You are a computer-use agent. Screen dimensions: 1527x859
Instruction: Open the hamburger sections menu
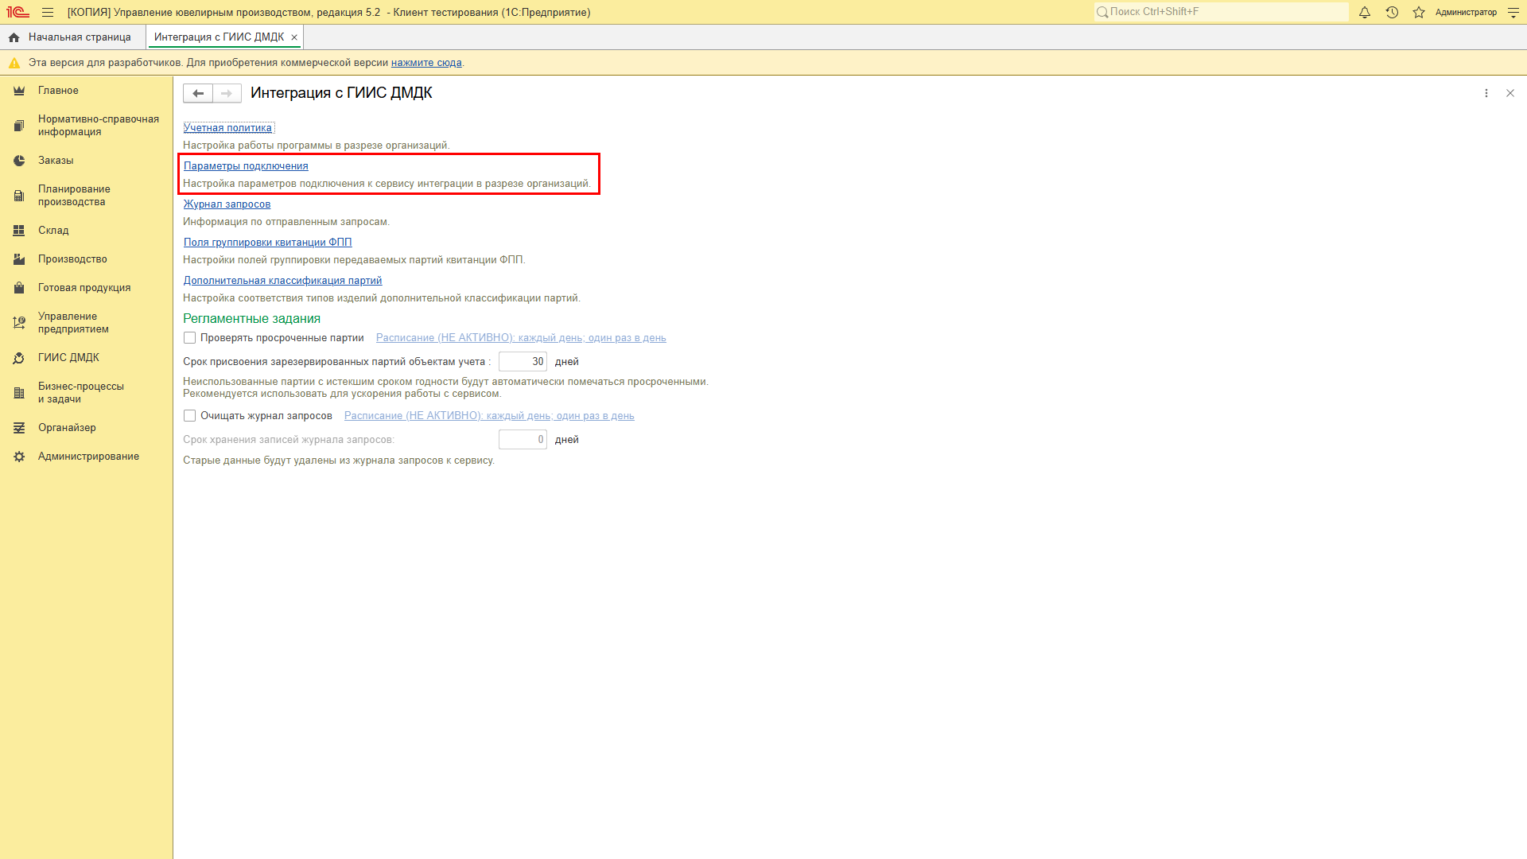point(48,12)
